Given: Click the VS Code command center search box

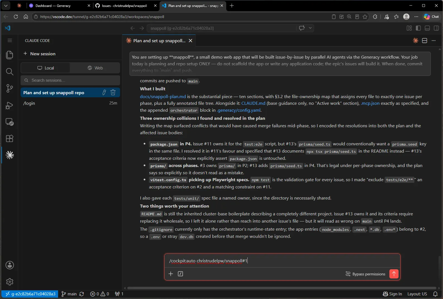Looking at the screenshot, I should click(222, 28).
